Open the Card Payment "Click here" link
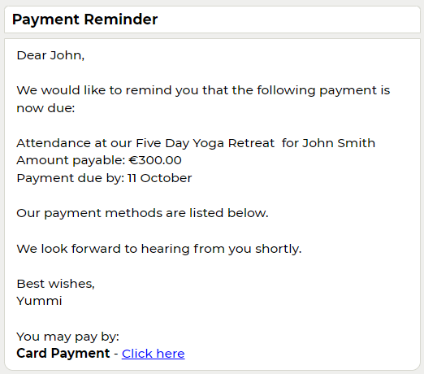The height and width of the screenshot is (374, 424). (x=154, y=354)
